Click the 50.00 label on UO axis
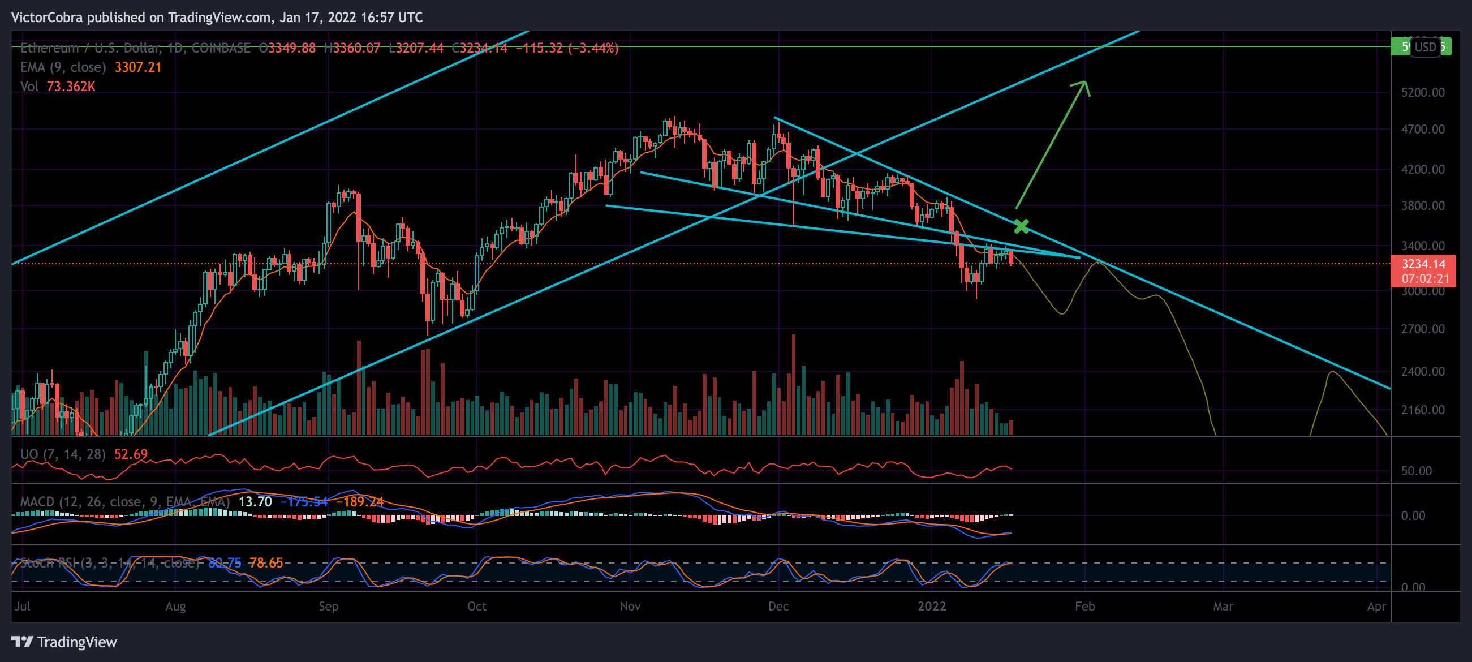Viewport: 1472px width, 662px height. click(1416, 471)
